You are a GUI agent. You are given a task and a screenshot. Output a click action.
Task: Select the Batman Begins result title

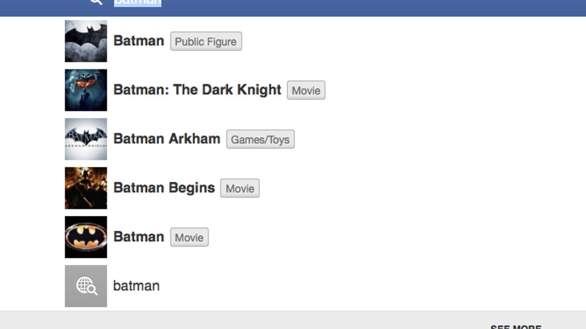pyautogui.click(x=164, y=188)
